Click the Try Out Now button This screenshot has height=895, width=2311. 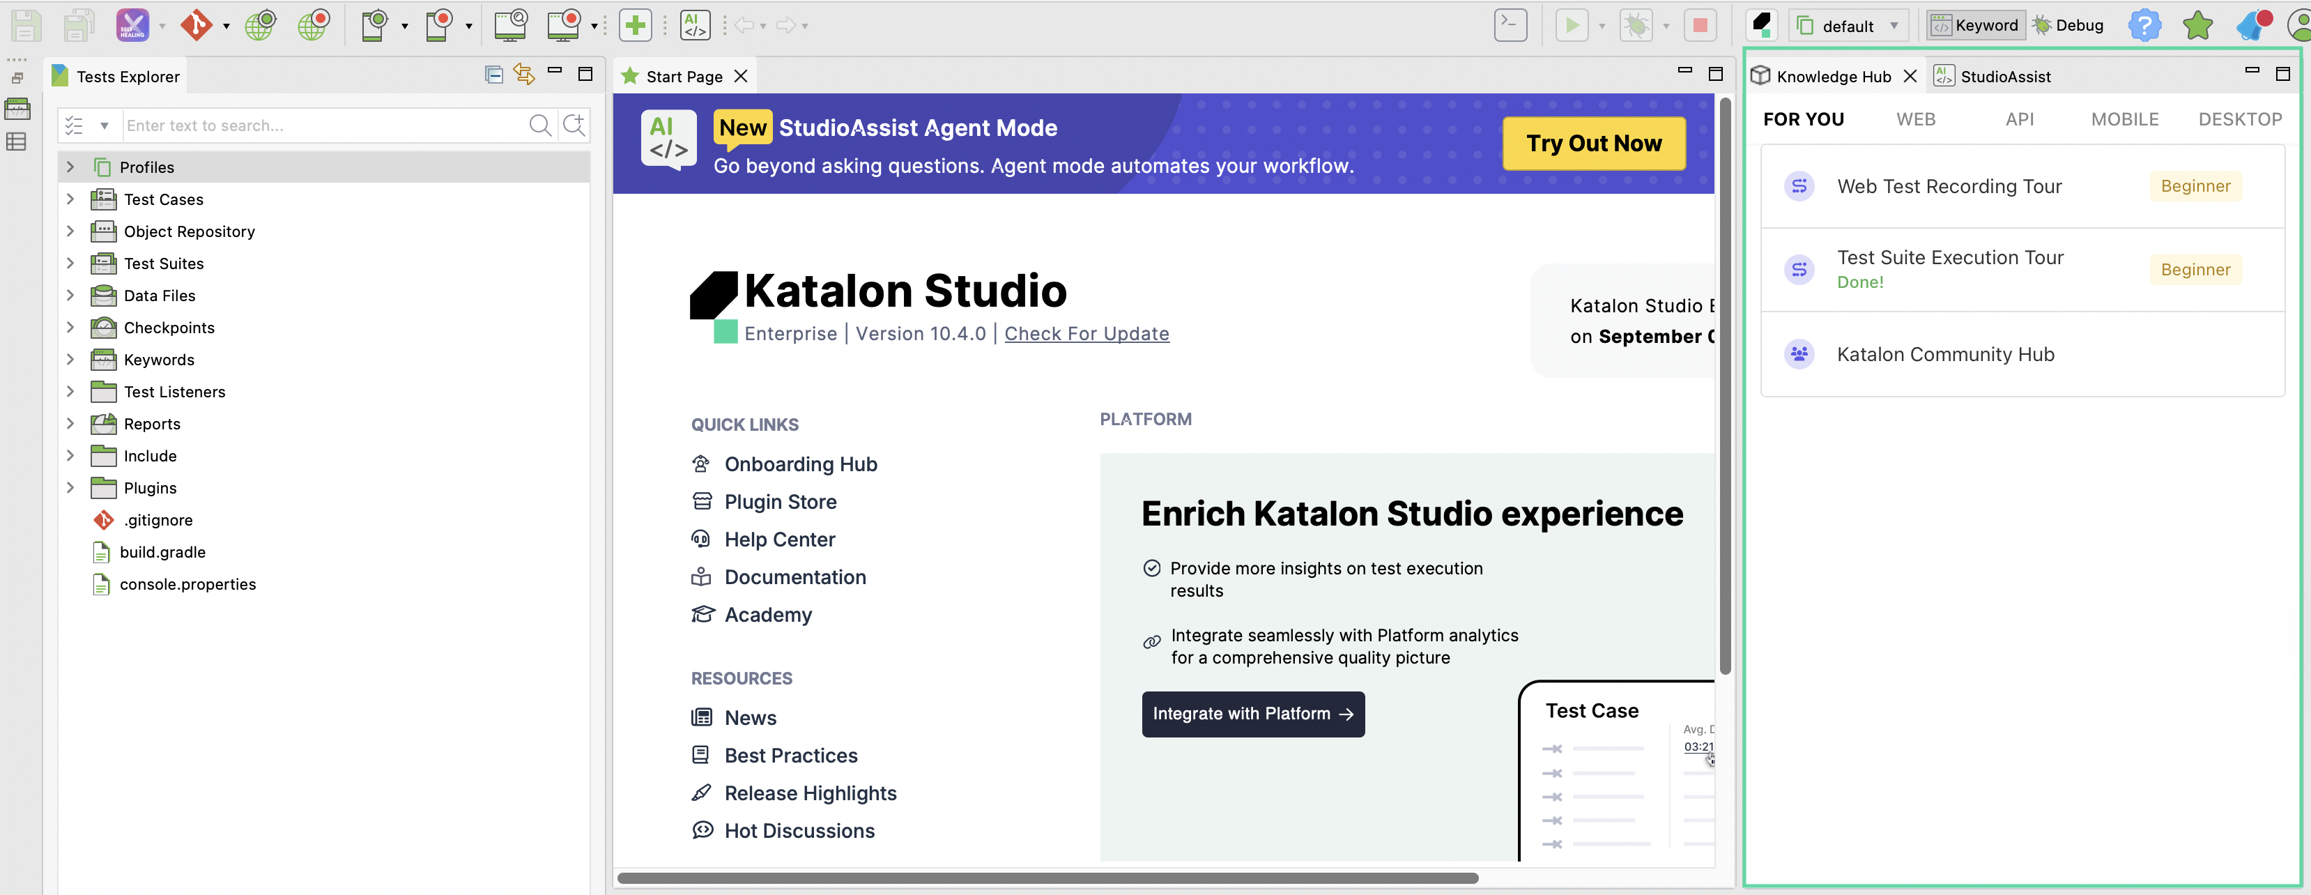coord(1593,143)
